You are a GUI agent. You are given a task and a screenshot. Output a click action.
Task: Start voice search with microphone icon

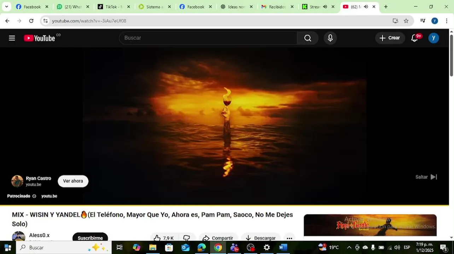pyautogui.click(x=330, y=38)
